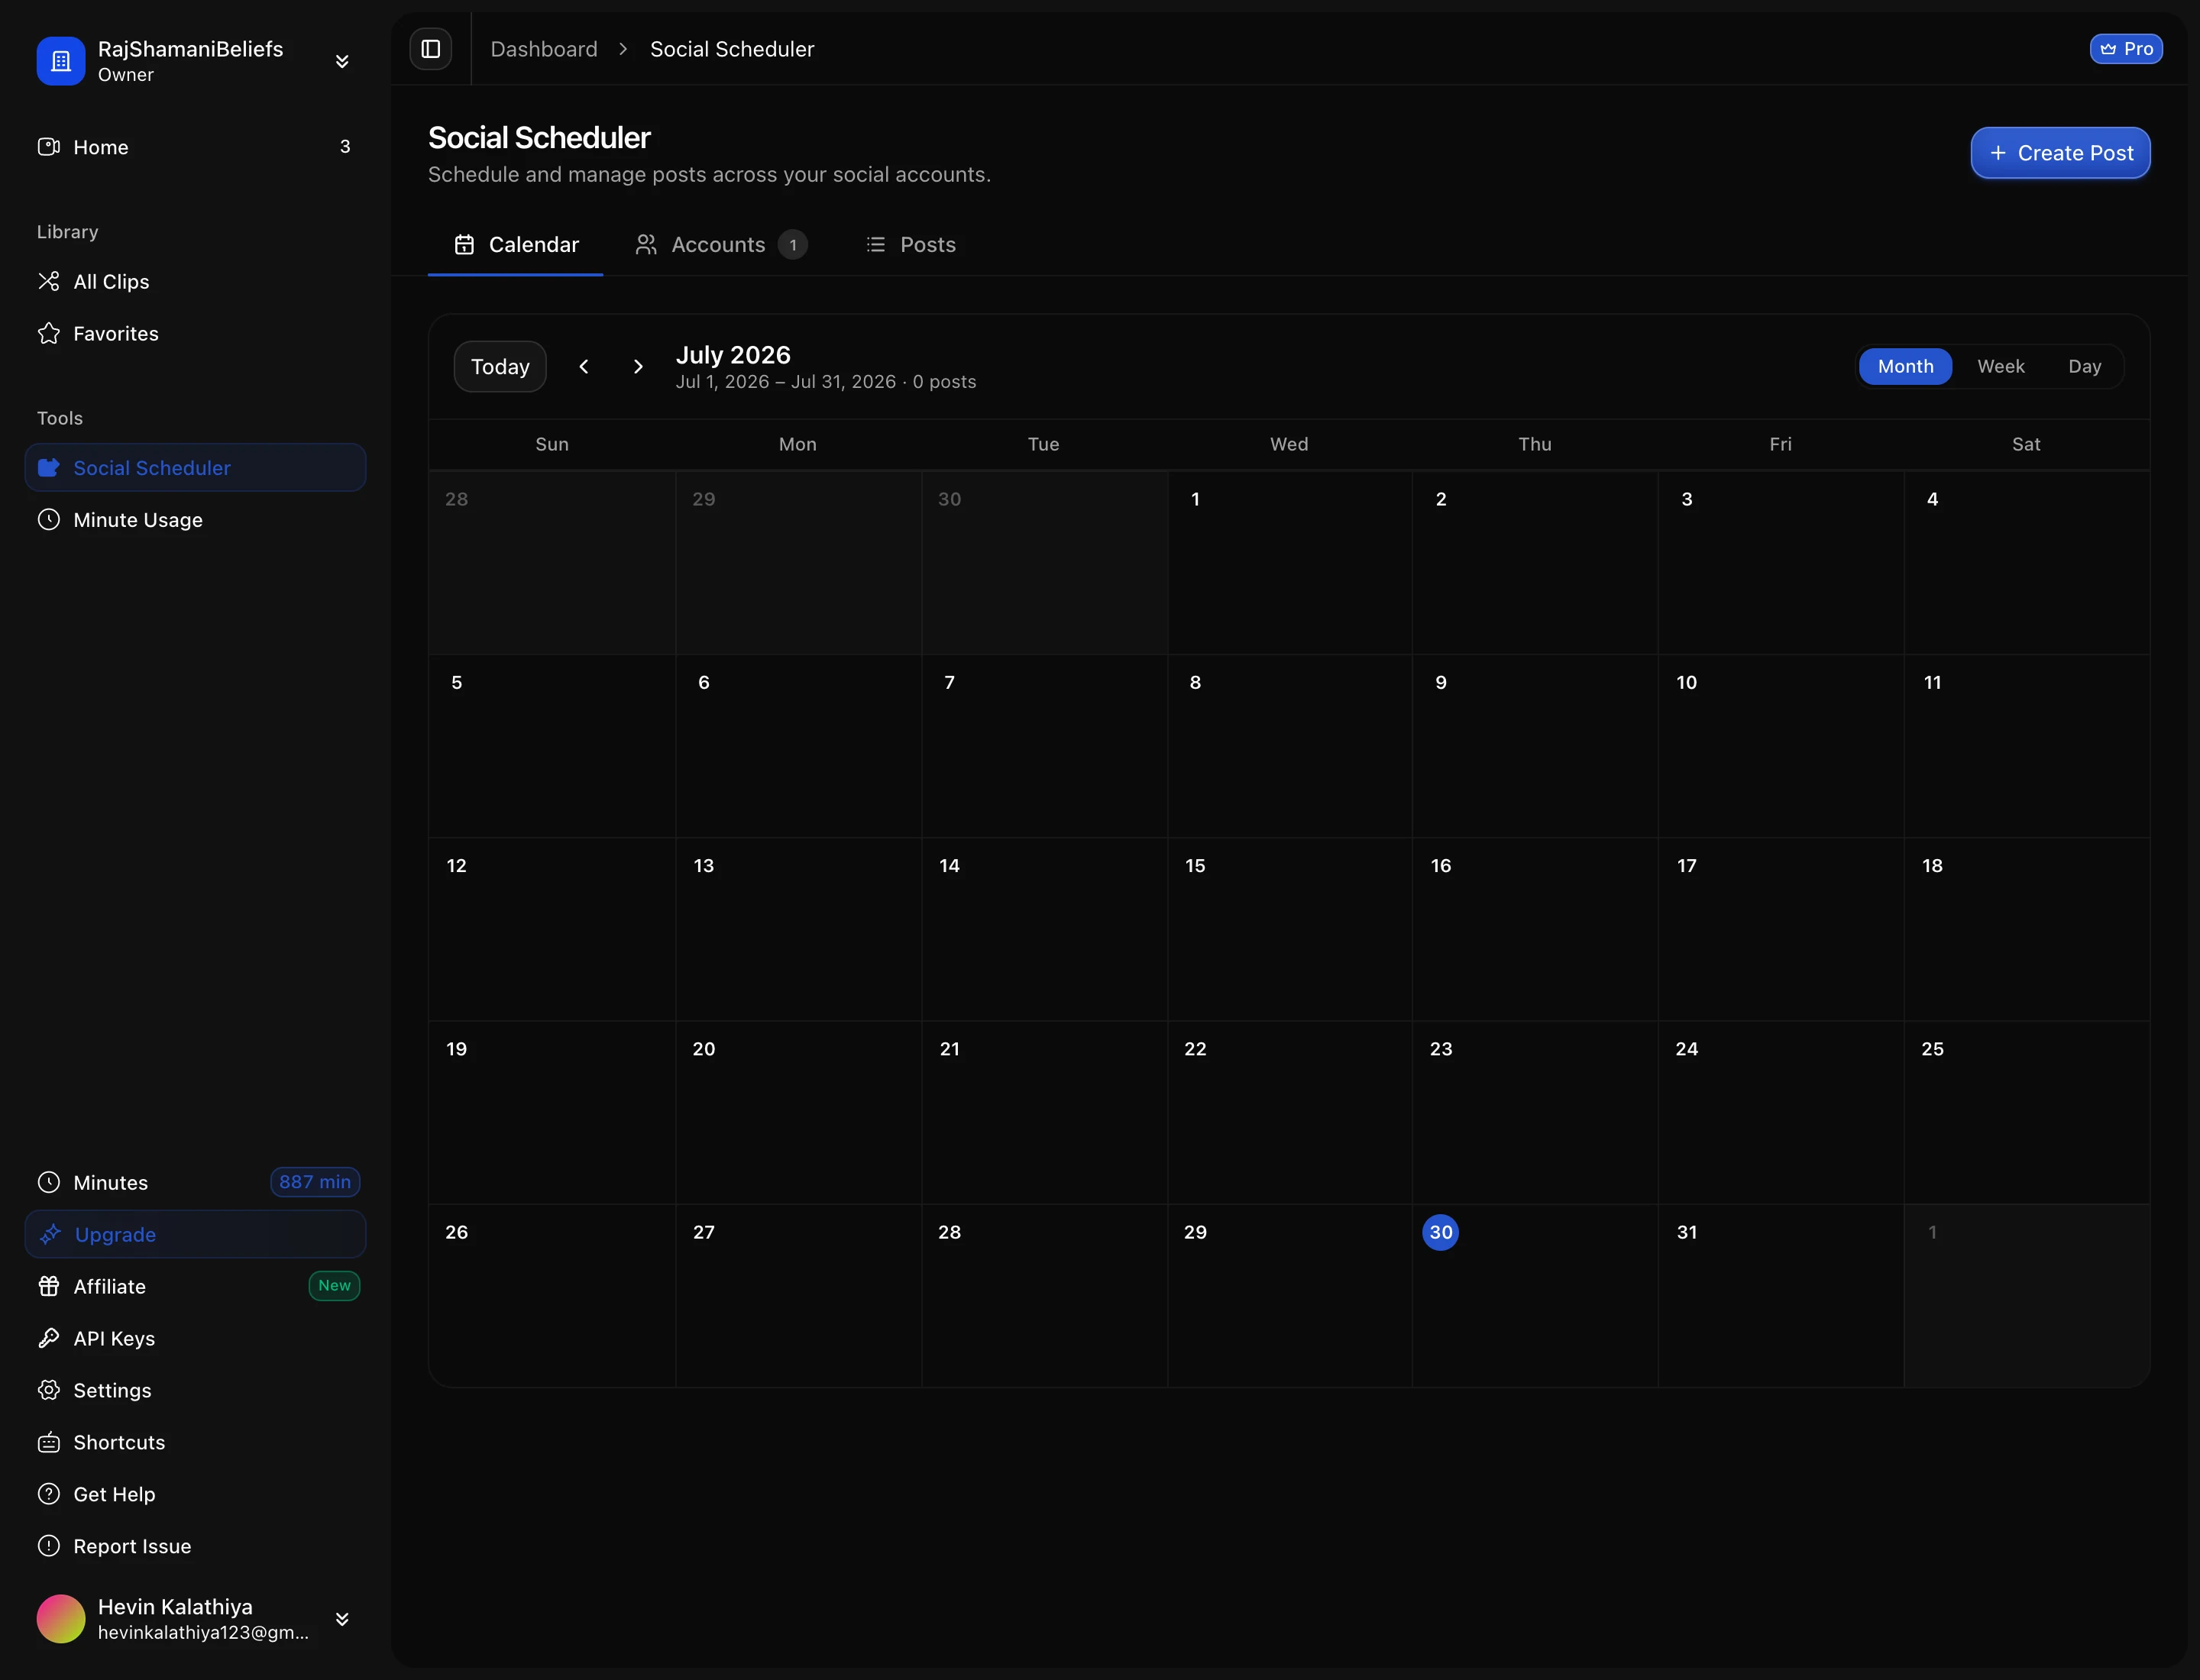Click Report Issue
Viewport: 2200px width, 1680px height.
tap(195, 1547)
